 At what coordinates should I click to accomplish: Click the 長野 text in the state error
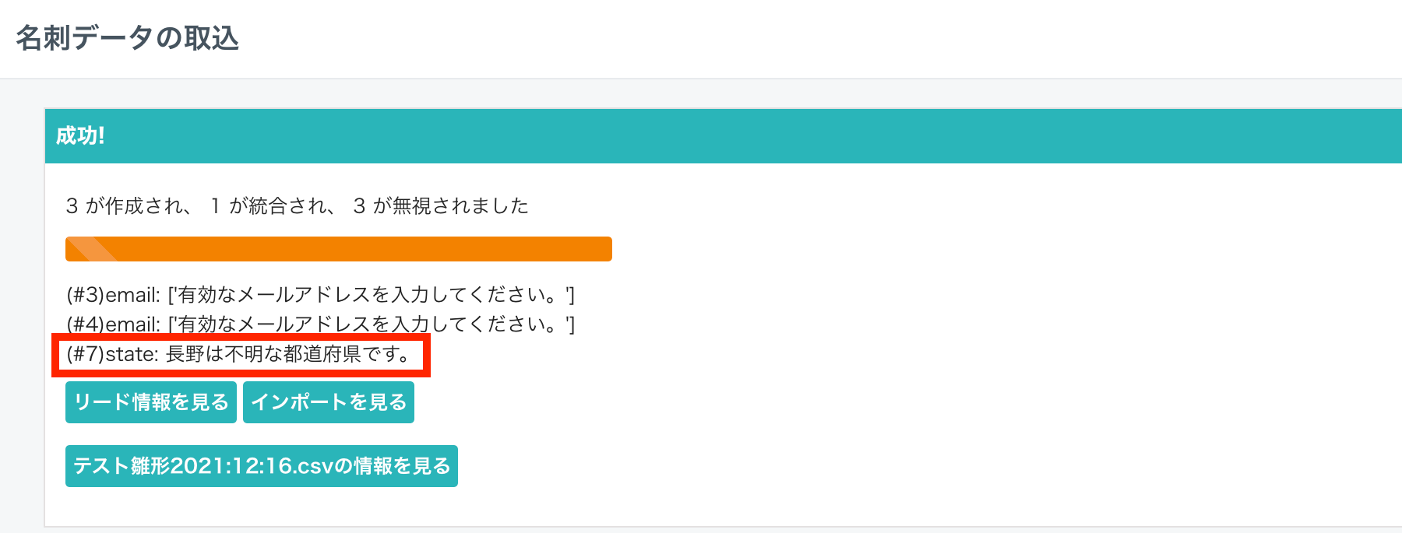click(185, 355)
